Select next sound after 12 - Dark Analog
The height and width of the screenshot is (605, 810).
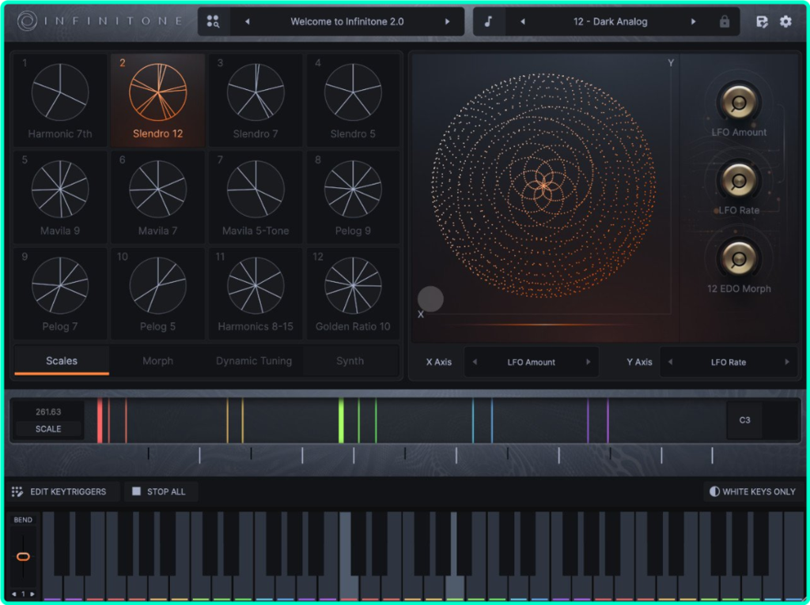click(693, 21)
